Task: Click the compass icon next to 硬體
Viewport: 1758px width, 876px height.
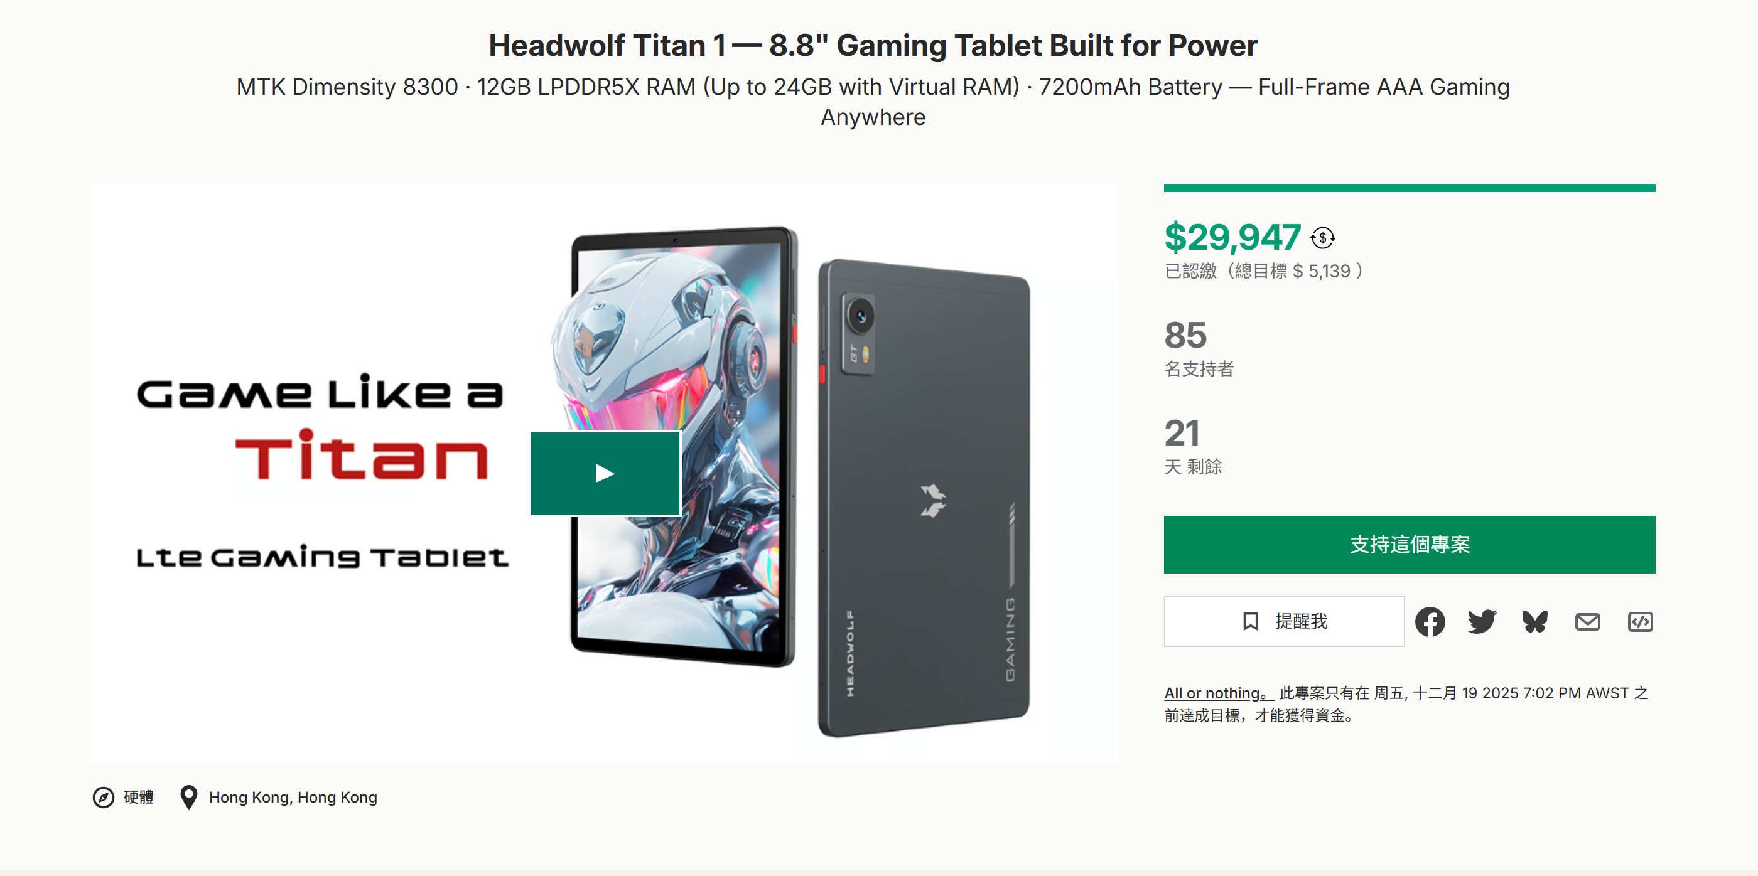Action: coord(103,797)
